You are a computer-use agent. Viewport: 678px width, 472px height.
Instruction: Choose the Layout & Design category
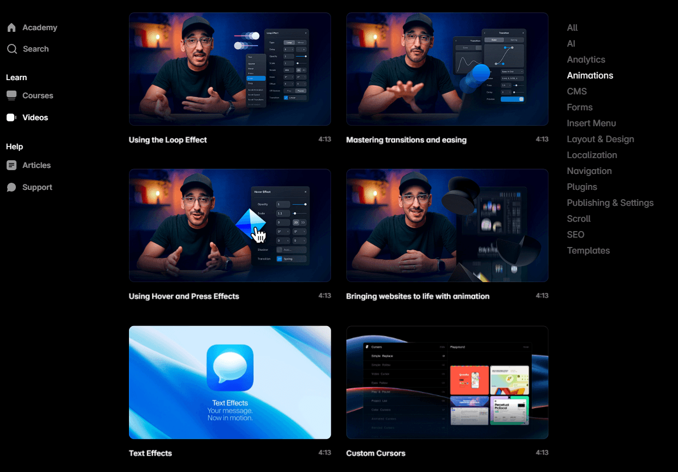pyautogui.click(x=601, y=139)
